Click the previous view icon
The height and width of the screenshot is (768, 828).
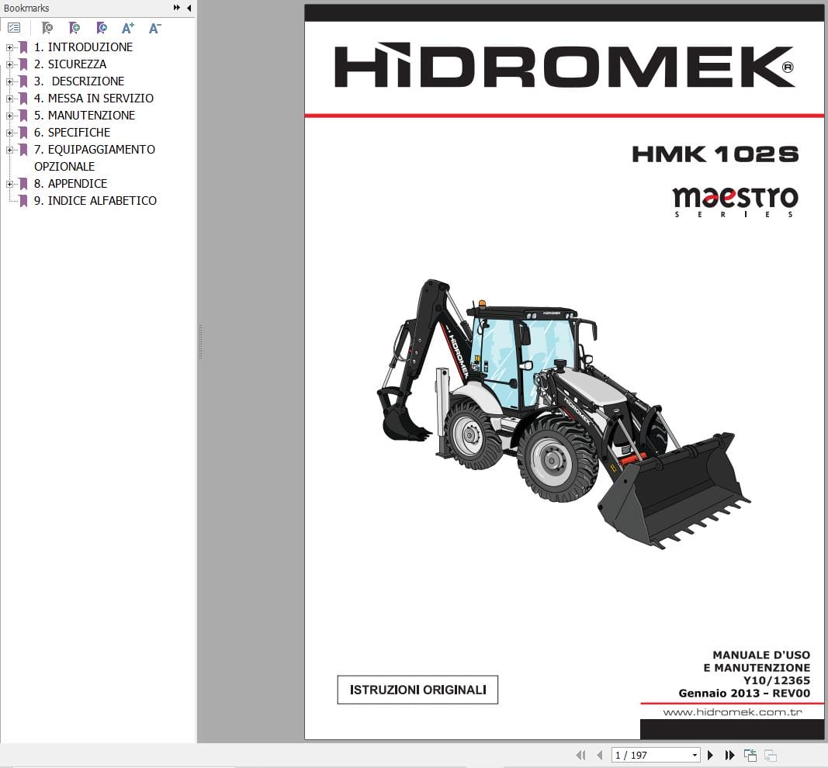tap(750, 754)
